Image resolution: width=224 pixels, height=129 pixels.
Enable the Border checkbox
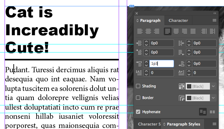point(138,98)
